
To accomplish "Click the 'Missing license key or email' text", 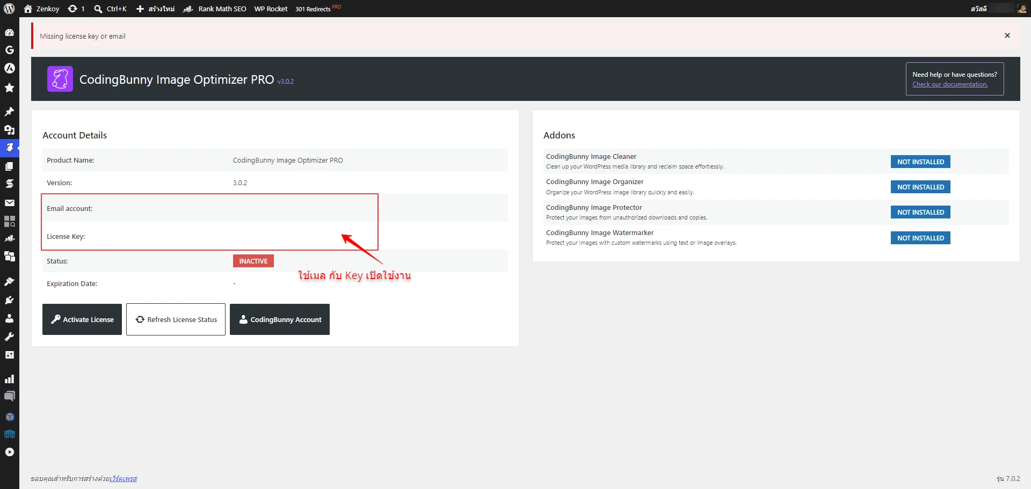I will (83, 36).
